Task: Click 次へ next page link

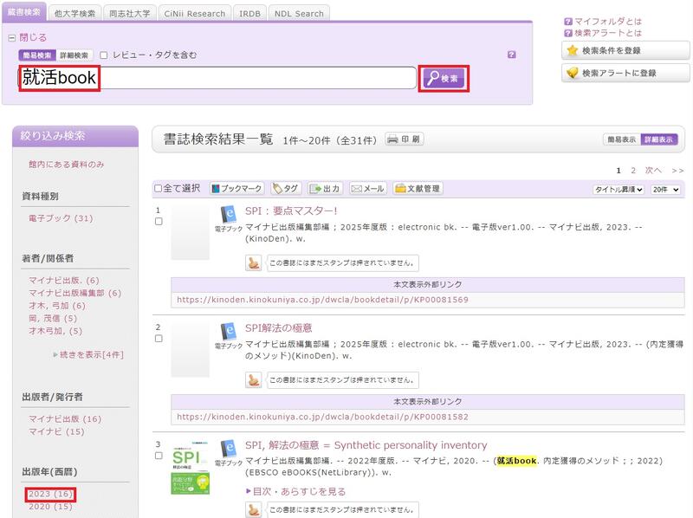Action: click(653, 171)
